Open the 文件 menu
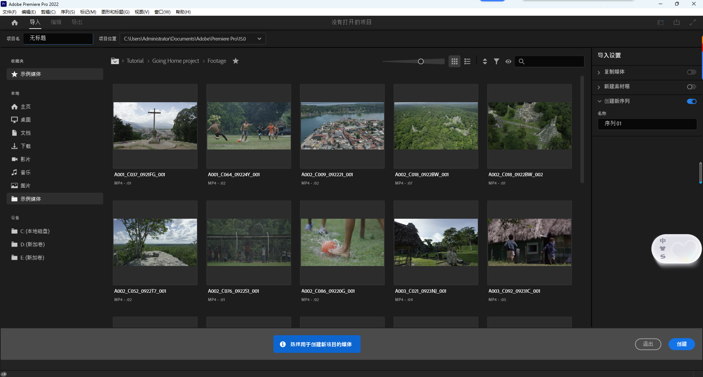 coord(10,12)
